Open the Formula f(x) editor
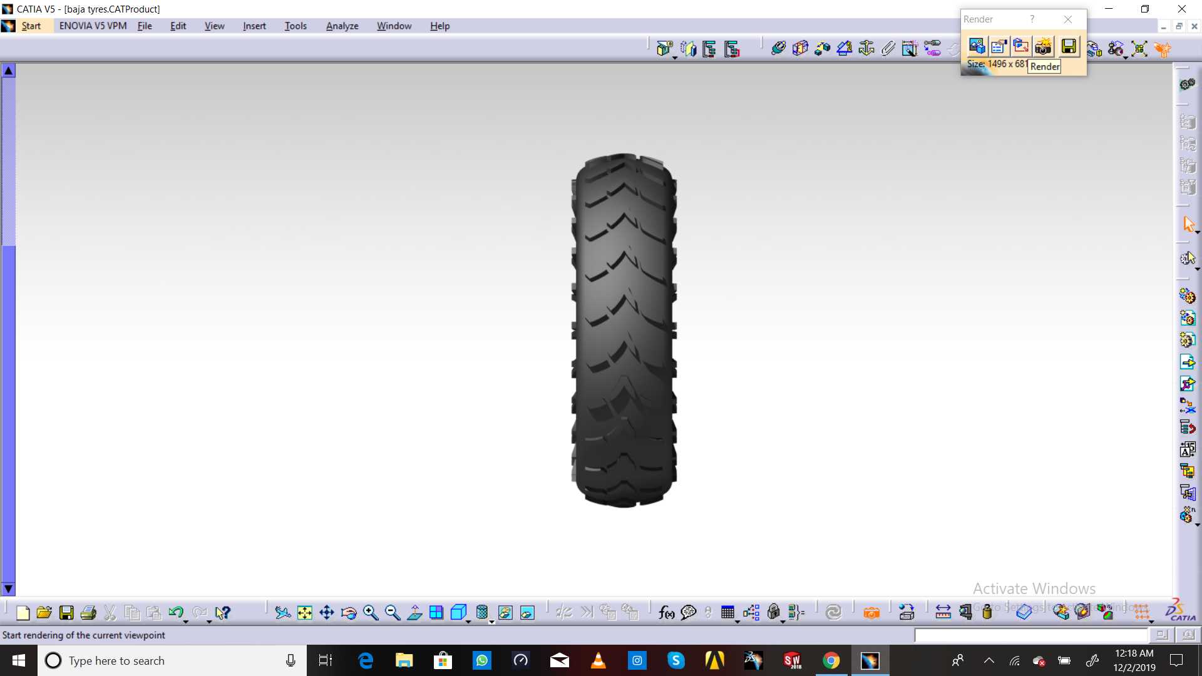The height and width of the screenshot is (676, 1202). [667, 613]
